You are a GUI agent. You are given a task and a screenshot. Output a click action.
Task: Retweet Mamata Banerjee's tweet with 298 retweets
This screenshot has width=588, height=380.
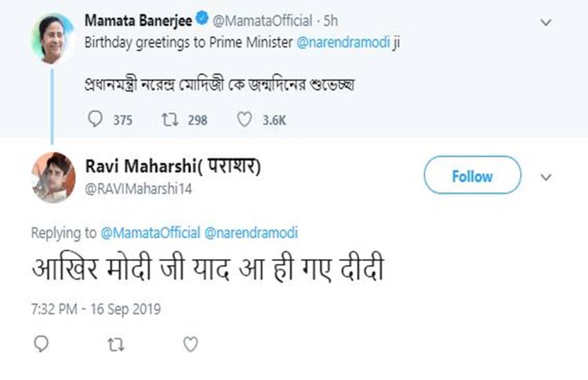(169, 120)
